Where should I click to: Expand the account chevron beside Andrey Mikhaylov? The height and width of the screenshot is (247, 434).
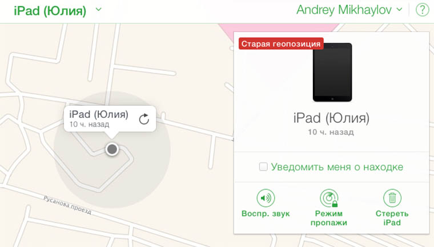tap(399, 9)
